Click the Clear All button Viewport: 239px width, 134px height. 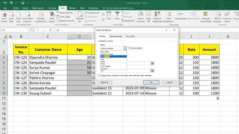tap(105, 82)
